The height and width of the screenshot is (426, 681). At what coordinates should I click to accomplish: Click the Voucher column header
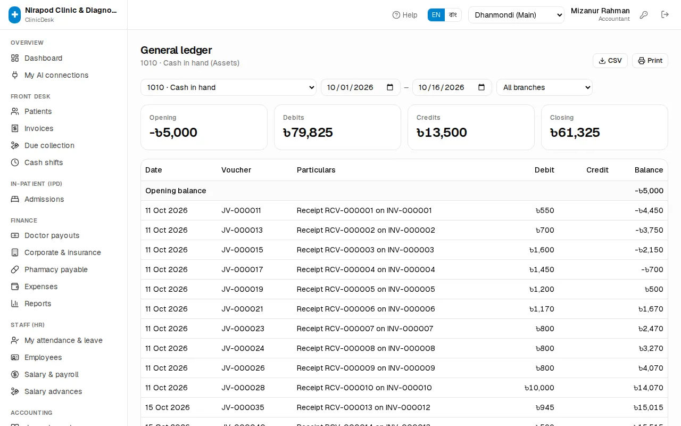pyautogui.click(x=236, y=170)
